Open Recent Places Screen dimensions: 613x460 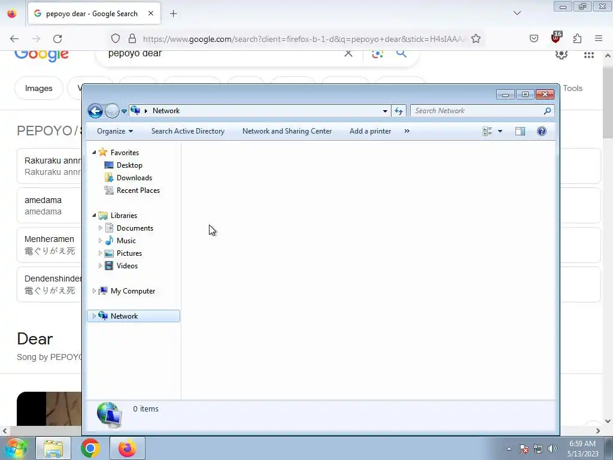tap(138, 190)
